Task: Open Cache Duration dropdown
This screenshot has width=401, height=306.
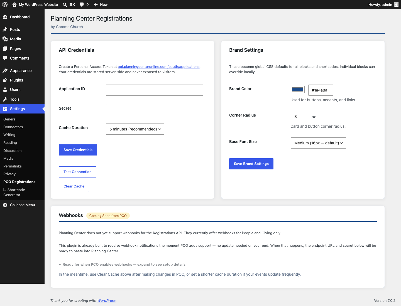Action: [x=135, y=129]
